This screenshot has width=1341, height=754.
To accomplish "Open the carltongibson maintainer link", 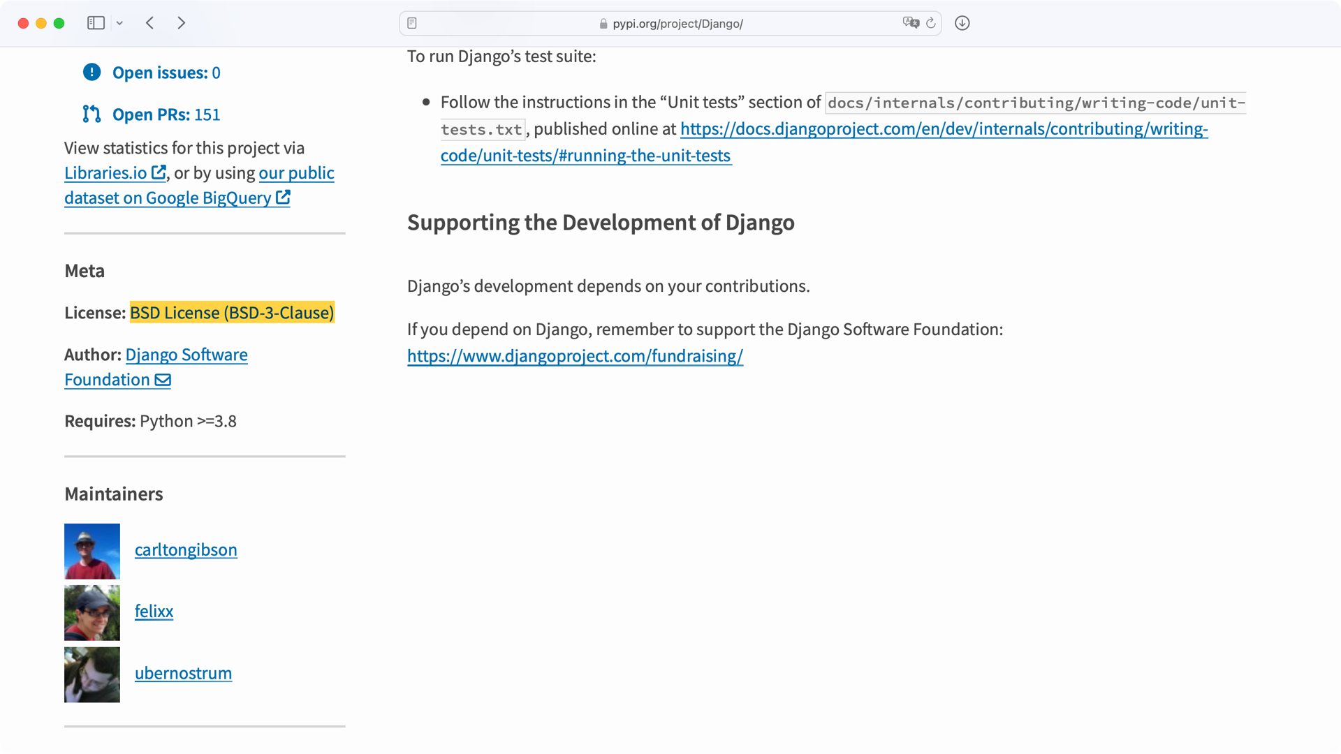I will [186, 549].
